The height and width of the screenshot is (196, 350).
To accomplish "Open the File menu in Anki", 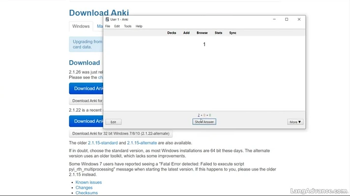I will click(108, 26).
